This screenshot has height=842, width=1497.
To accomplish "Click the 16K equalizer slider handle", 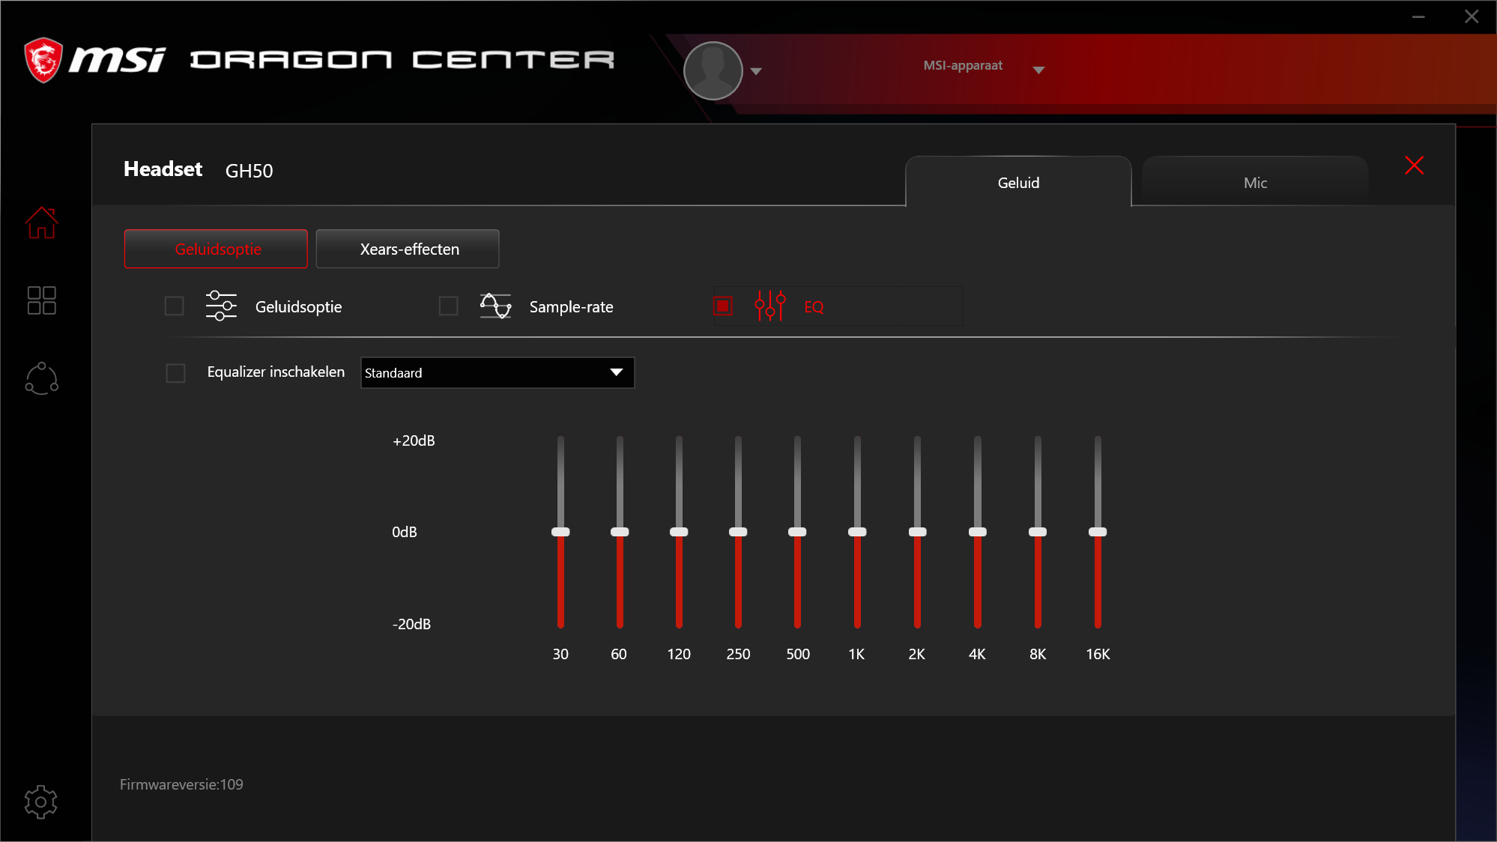I will coord(1098,532).
